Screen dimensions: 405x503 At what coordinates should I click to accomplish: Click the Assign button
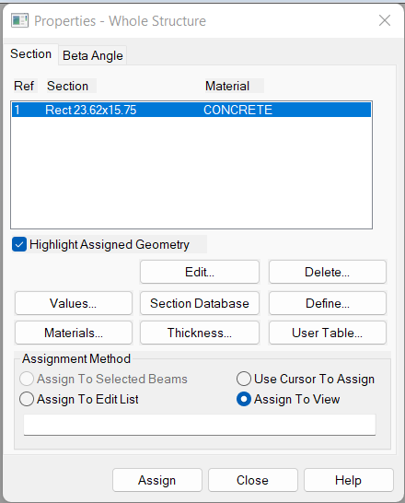(157, 480)
